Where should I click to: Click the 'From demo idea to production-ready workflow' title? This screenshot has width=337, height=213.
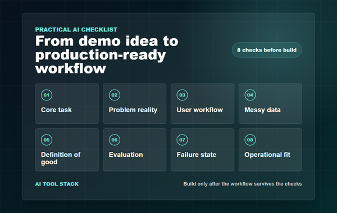pos(107,55)
